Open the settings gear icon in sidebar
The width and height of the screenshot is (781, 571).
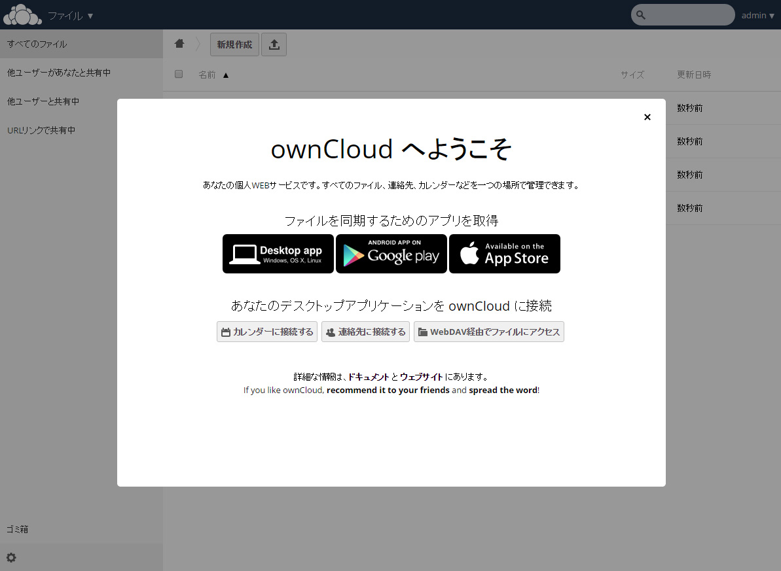[11, 557]
